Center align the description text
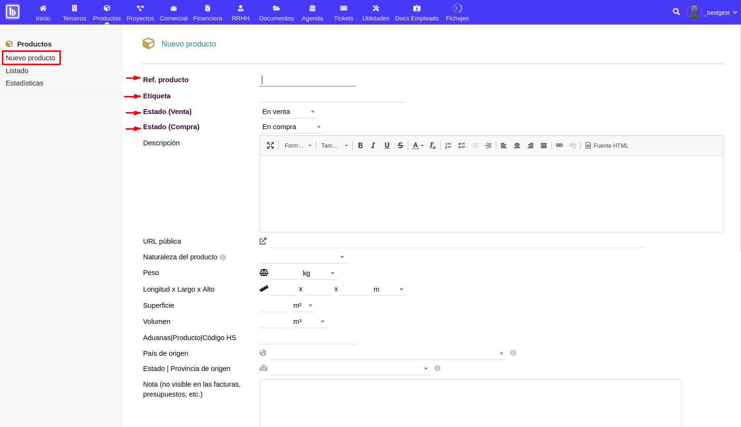 (517, 145)
